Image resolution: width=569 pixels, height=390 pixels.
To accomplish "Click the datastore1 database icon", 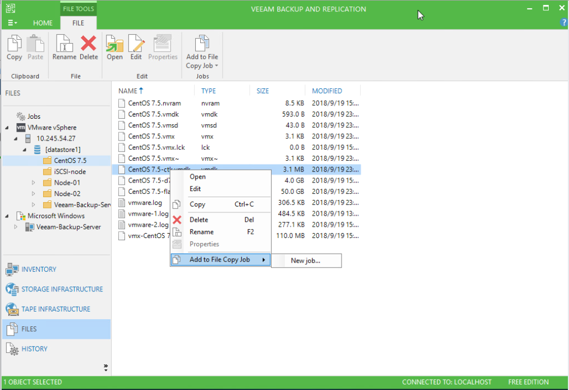I will pos(37,150).
